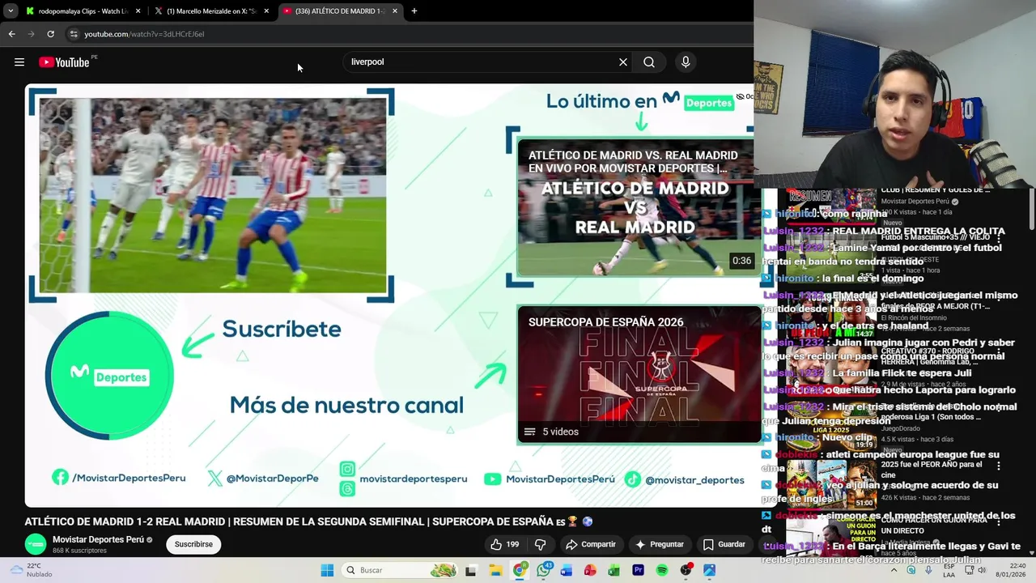1036x583 pixels.
Task: Click Compartir to share video
Action: pyautogui.click(x=591, y=544)
